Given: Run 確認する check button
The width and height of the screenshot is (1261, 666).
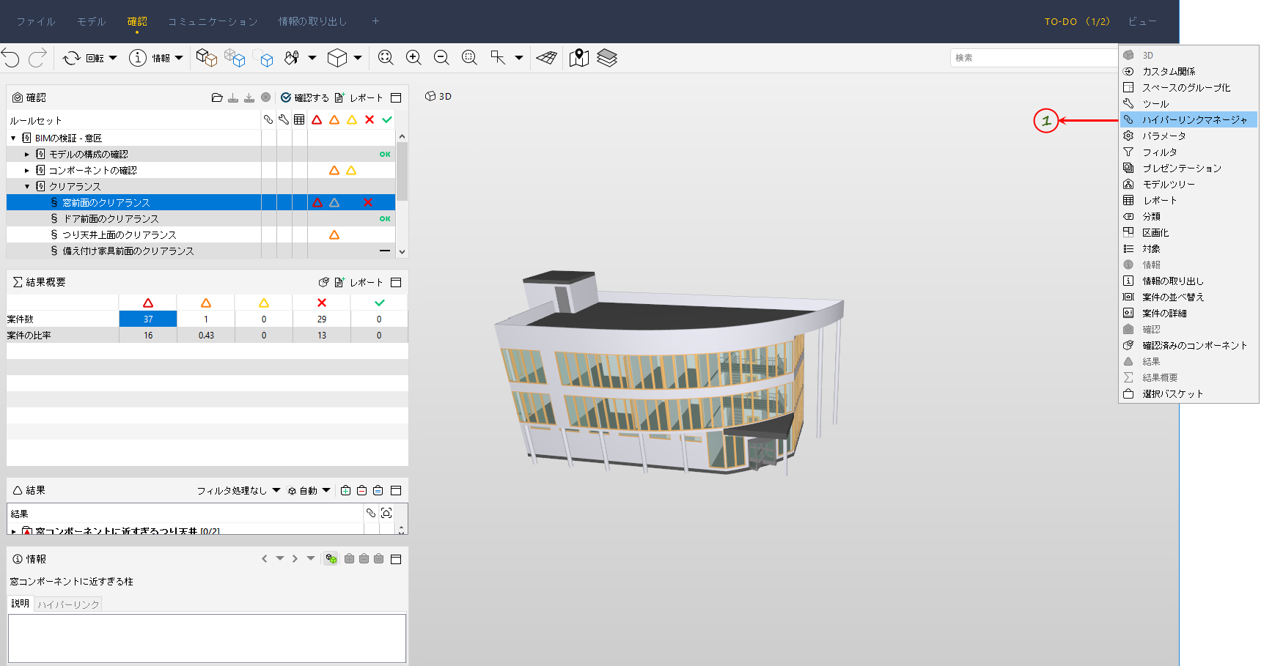Looking at the screenshot, I should (305, 97).
